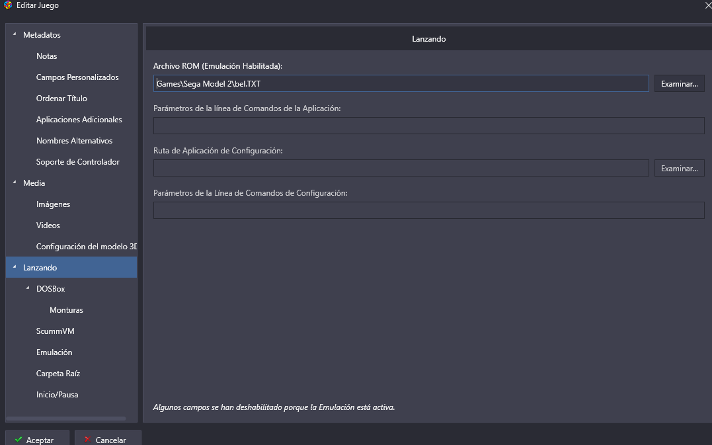This screenshot has width=712, height=445.
Task: Click the 'Archivo ROM (Emulación Habilitada):' label
Action: tap(218, 66)
